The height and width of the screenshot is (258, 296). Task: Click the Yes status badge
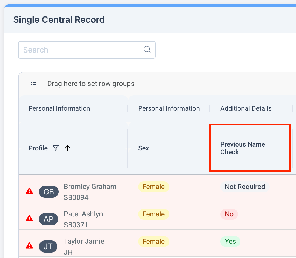tap(230, 241)
